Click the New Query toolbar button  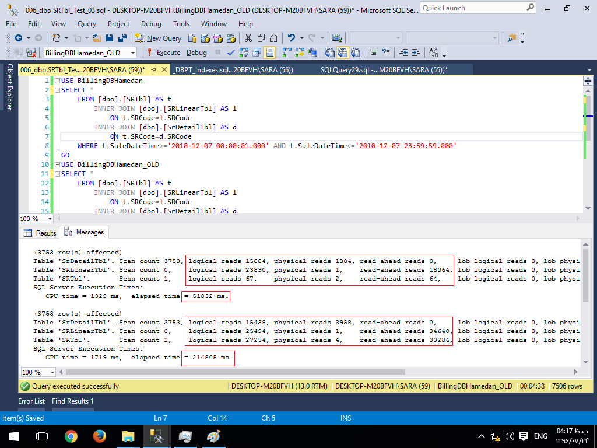point(159,38)
